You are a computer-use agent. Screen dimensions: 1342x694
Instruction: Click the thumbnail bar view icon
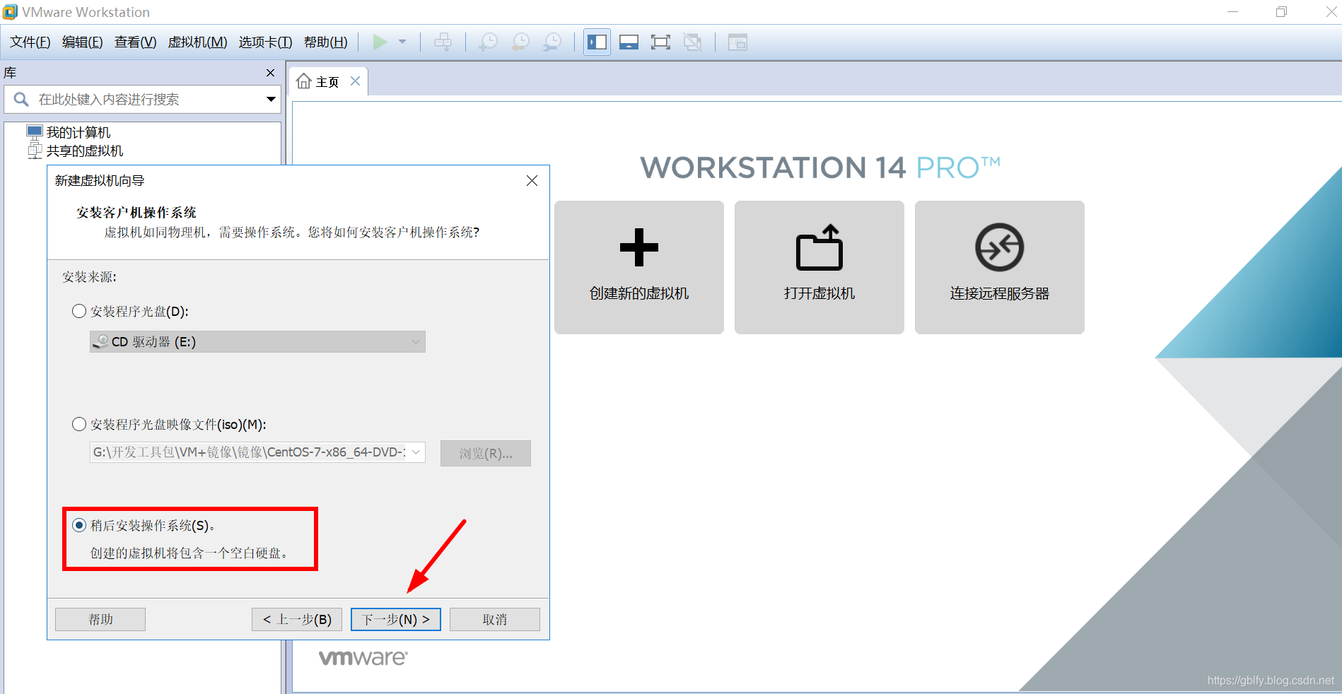point(629,42)
